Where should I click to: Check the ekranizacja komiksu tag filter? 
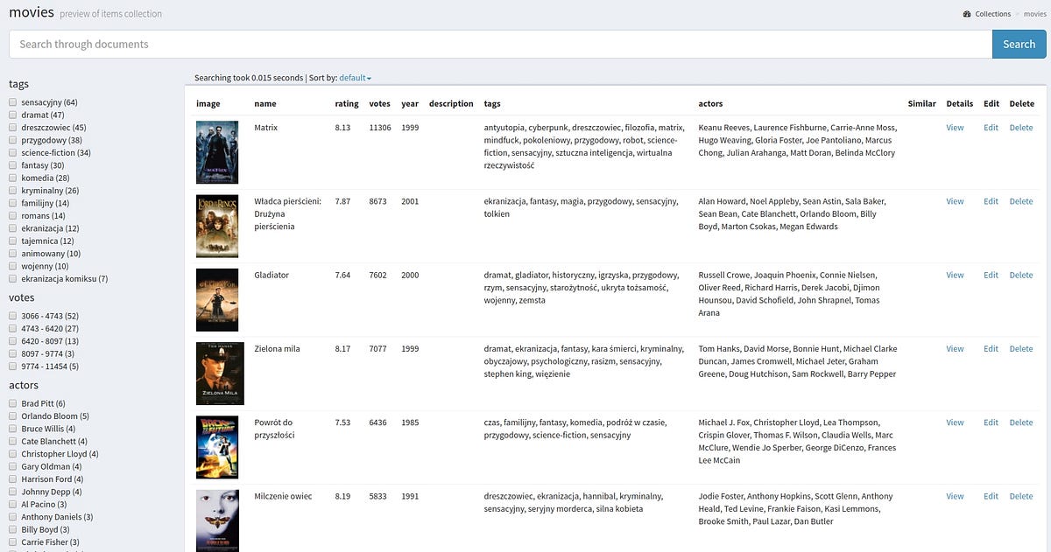pyautogui.click(x=12, y=278)
